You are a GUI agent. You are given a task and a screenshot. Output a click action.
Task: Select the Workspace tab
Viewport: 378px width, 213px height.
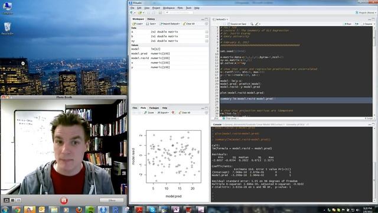(x=138, y=19)
